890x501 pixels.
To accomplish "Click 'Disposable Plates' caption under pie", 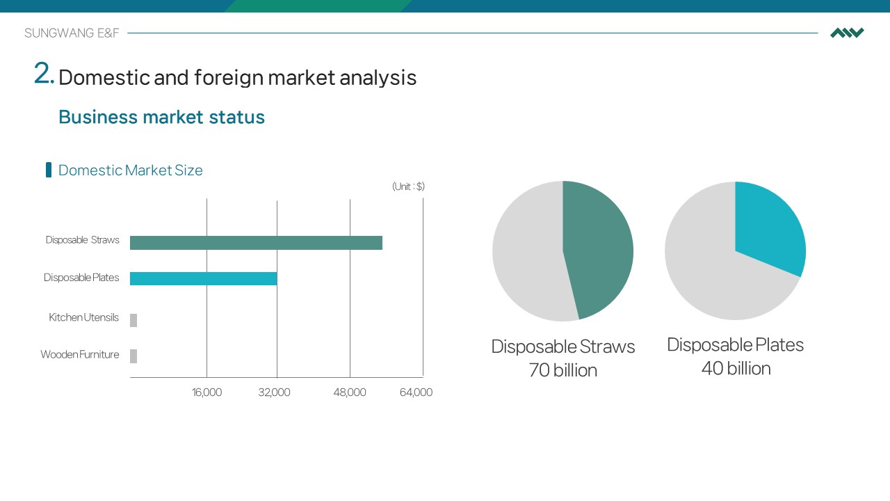I will click(x=735, y=345).
